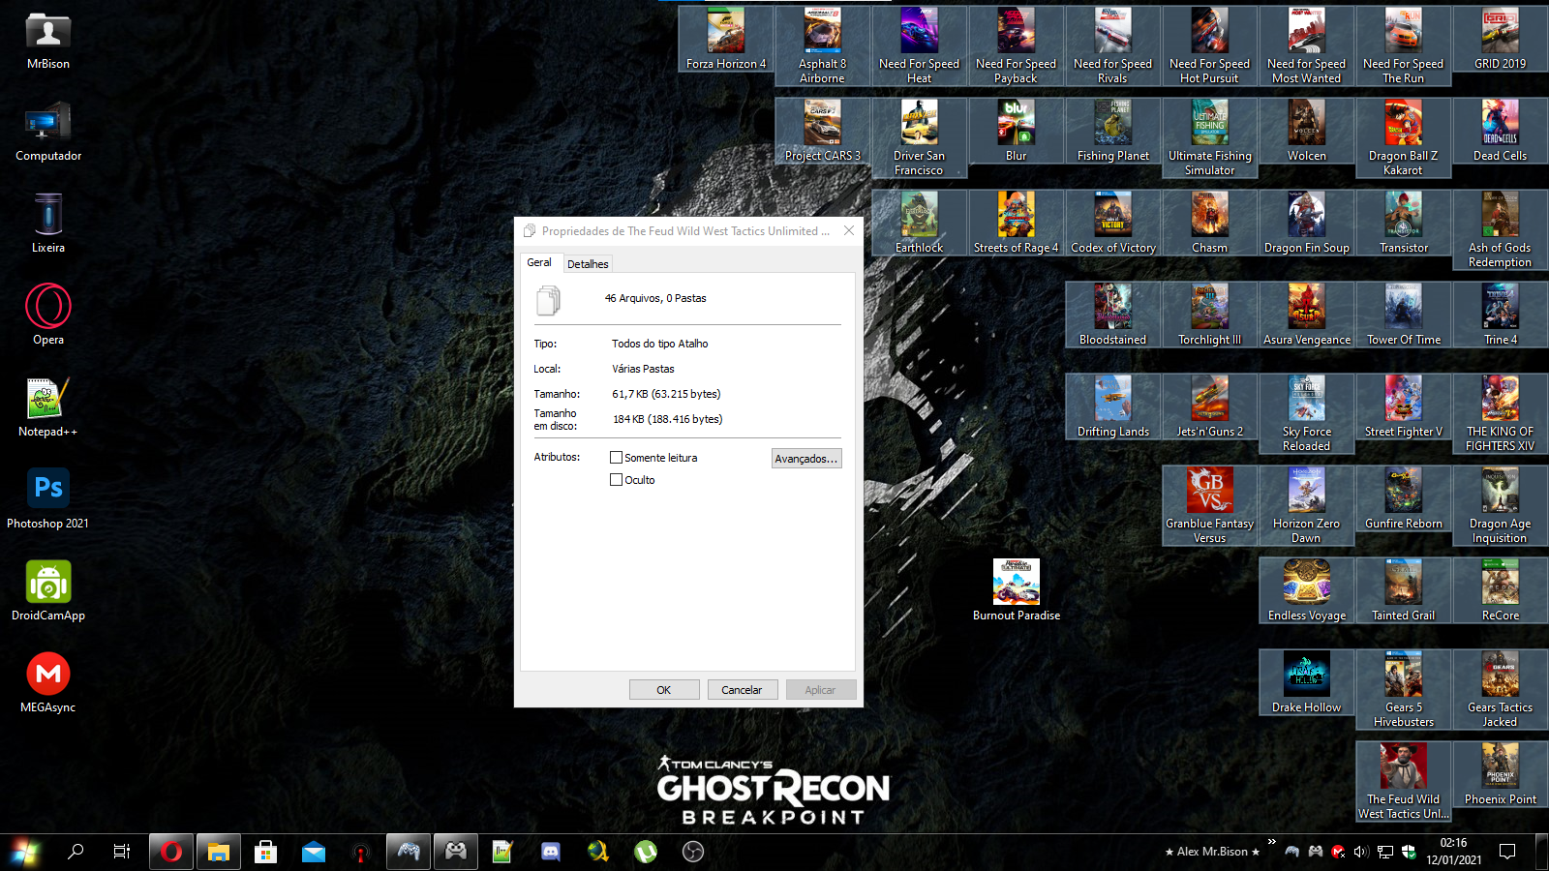Click the uTorrent taskbar icon

pyautogui.click(x=646, y=852)
